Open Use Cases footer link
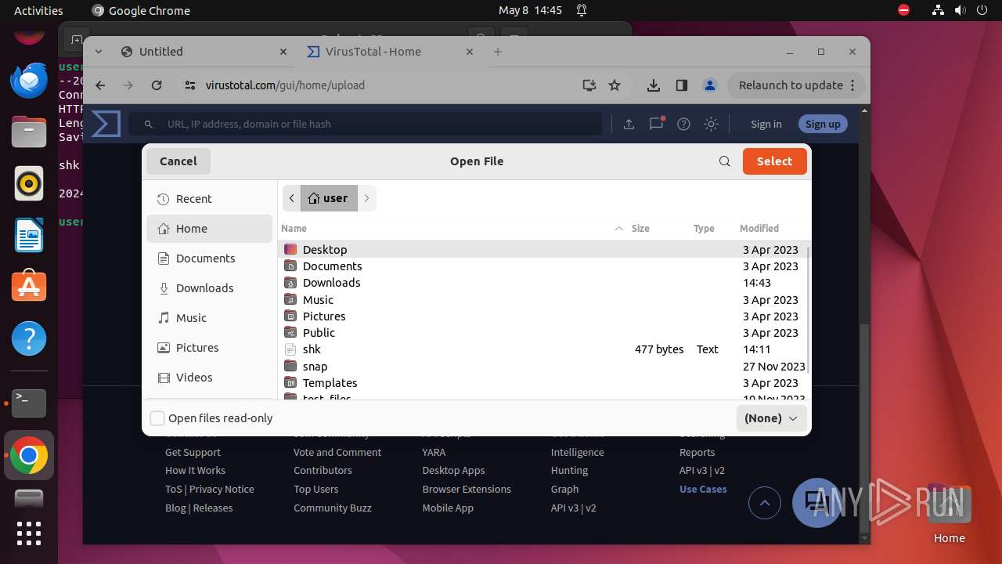The height and width of the screenshot is (564, 1002). click(x=703, y=490)
